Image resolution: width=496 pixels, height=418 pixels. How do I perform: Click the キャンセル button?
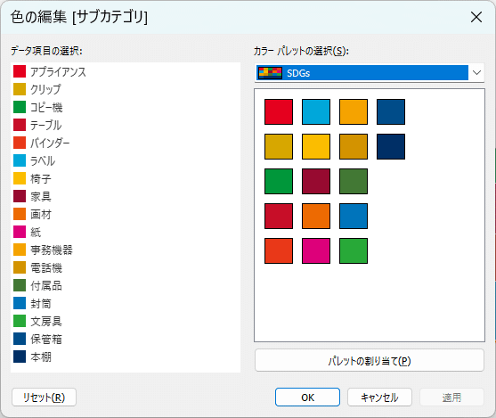379,398
